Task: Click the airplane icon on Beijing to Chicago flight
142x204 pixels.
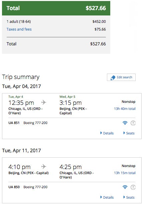Action: [44, 166]
